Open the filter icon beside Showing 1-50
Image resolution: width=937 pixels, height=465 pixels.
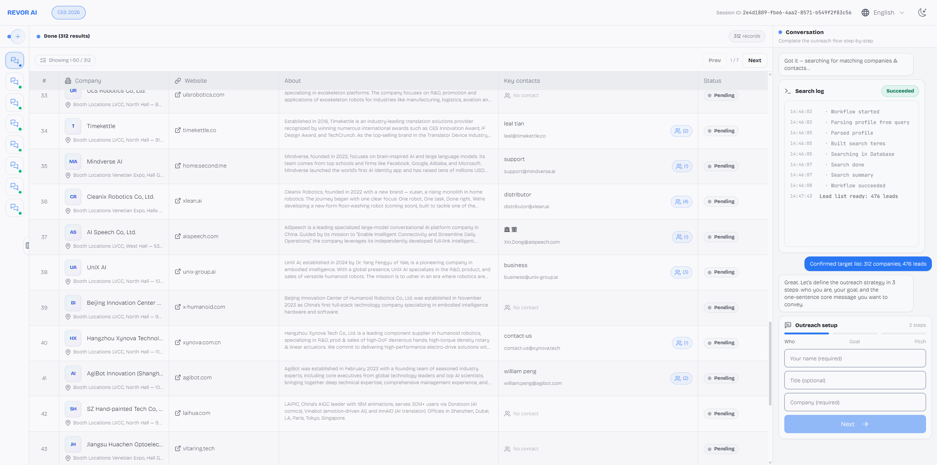pyautogui.click(x=44, y=60)
